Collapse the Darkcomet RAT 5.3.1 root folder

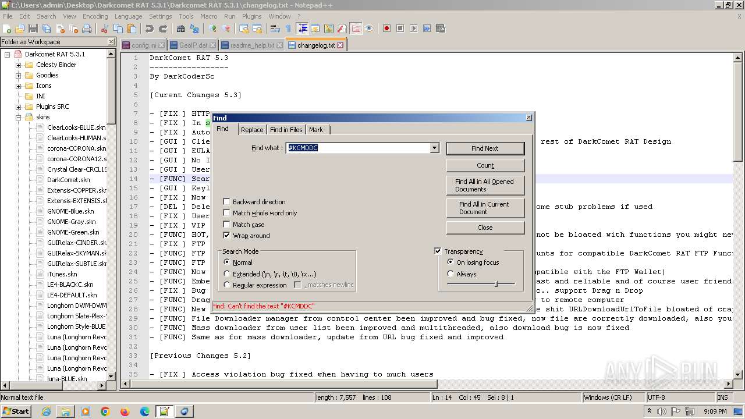click(x=8, y=54)
